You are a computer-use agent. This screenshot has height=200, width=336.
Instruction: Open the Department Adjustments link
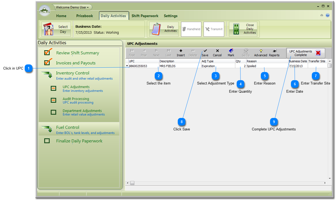[82, 111]
